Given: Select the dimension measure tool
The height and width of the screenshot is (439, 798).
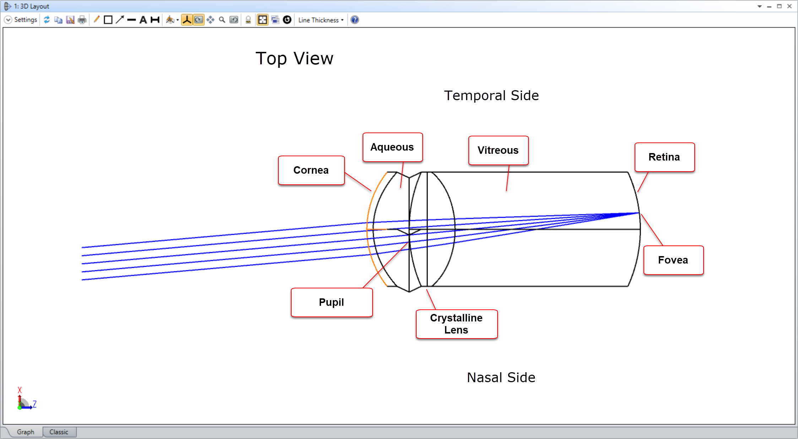Looking at the screenshot, I should click(155, 20).
